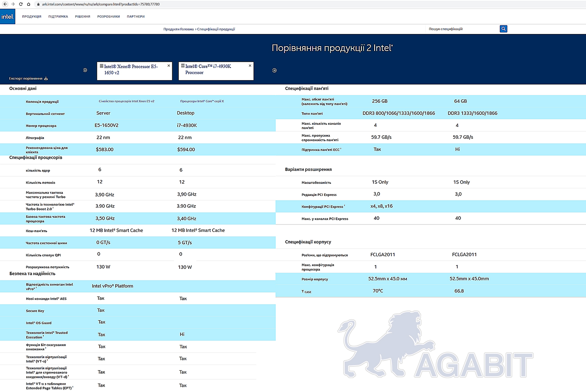Viewport: 586px width, 391px height.
Task: Open the Партнери menu
Action: (136, 17)
